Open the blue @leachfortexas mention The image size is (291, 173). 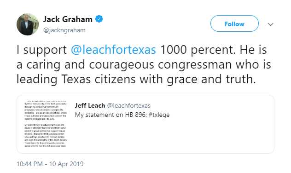click(x=113, y=50)
